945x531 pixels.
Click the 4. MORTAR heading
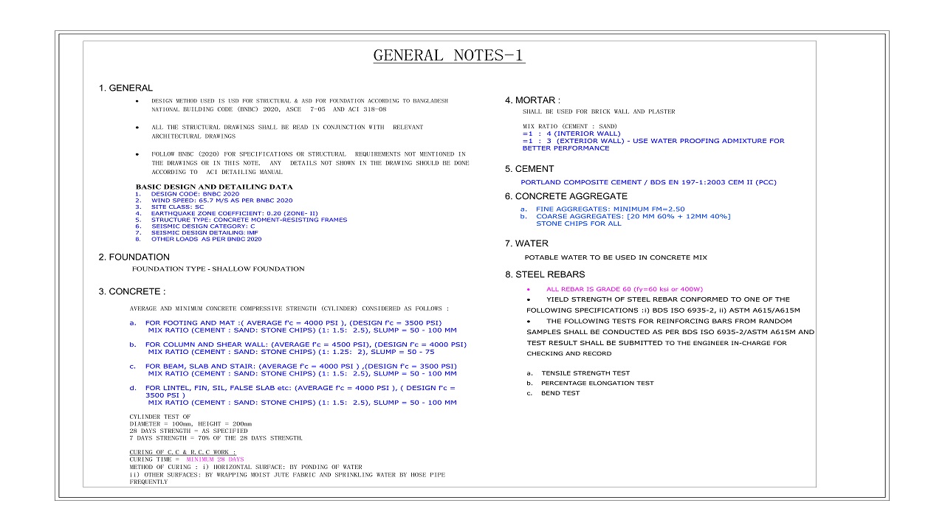click(532, 100)
